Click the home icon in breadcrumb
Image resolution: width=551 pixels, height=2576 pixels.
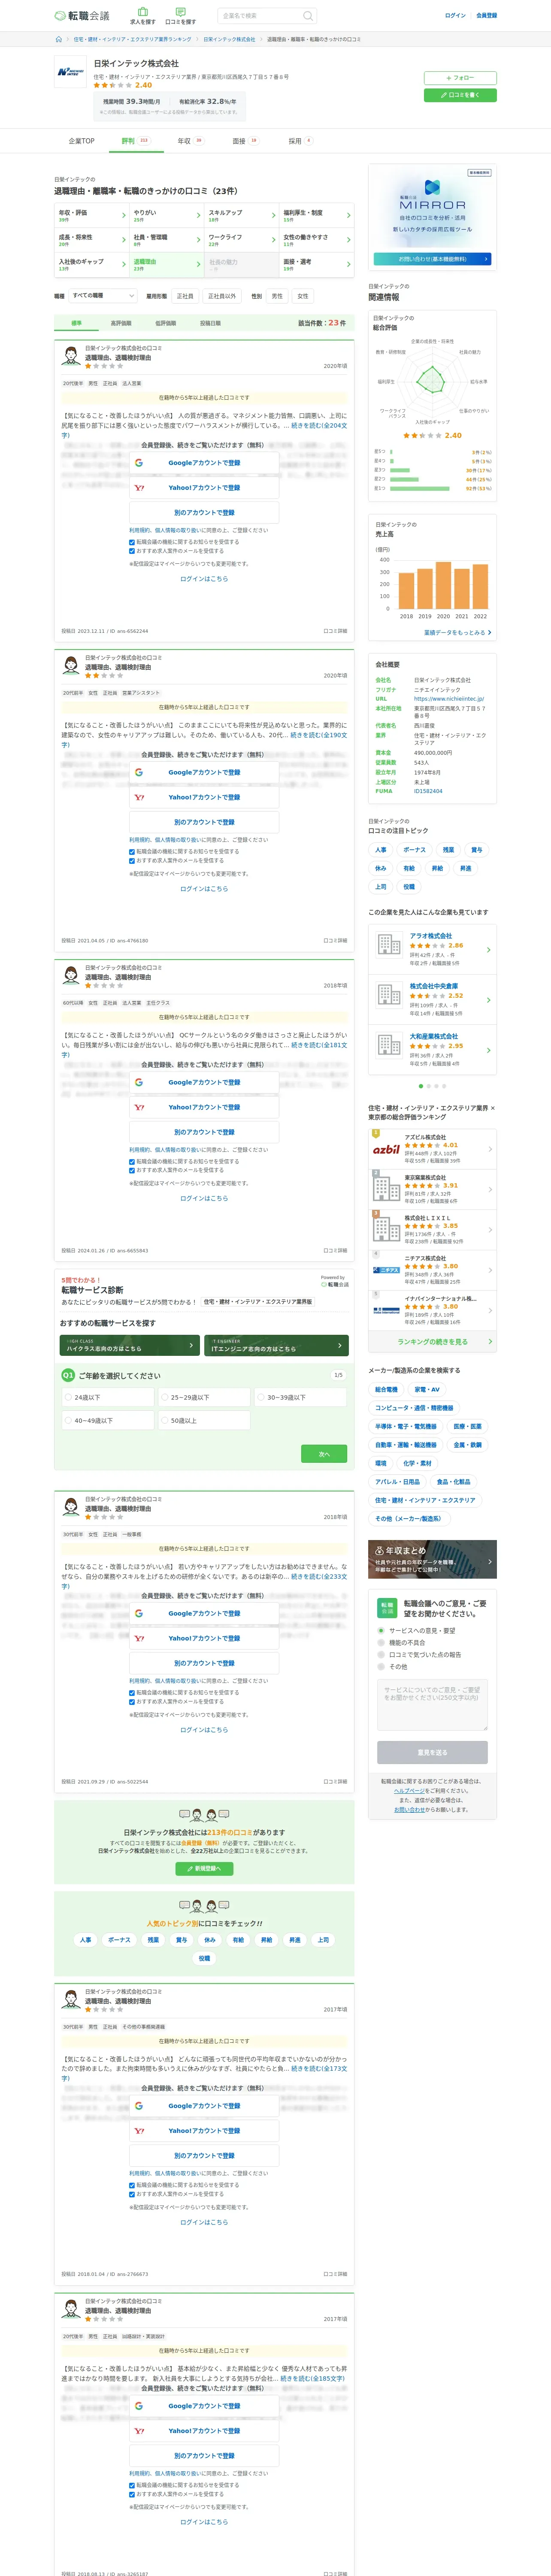pos(59,39)
